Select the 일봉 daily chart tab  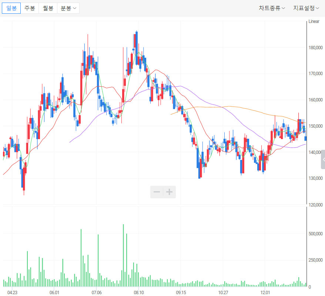(11, 8)
